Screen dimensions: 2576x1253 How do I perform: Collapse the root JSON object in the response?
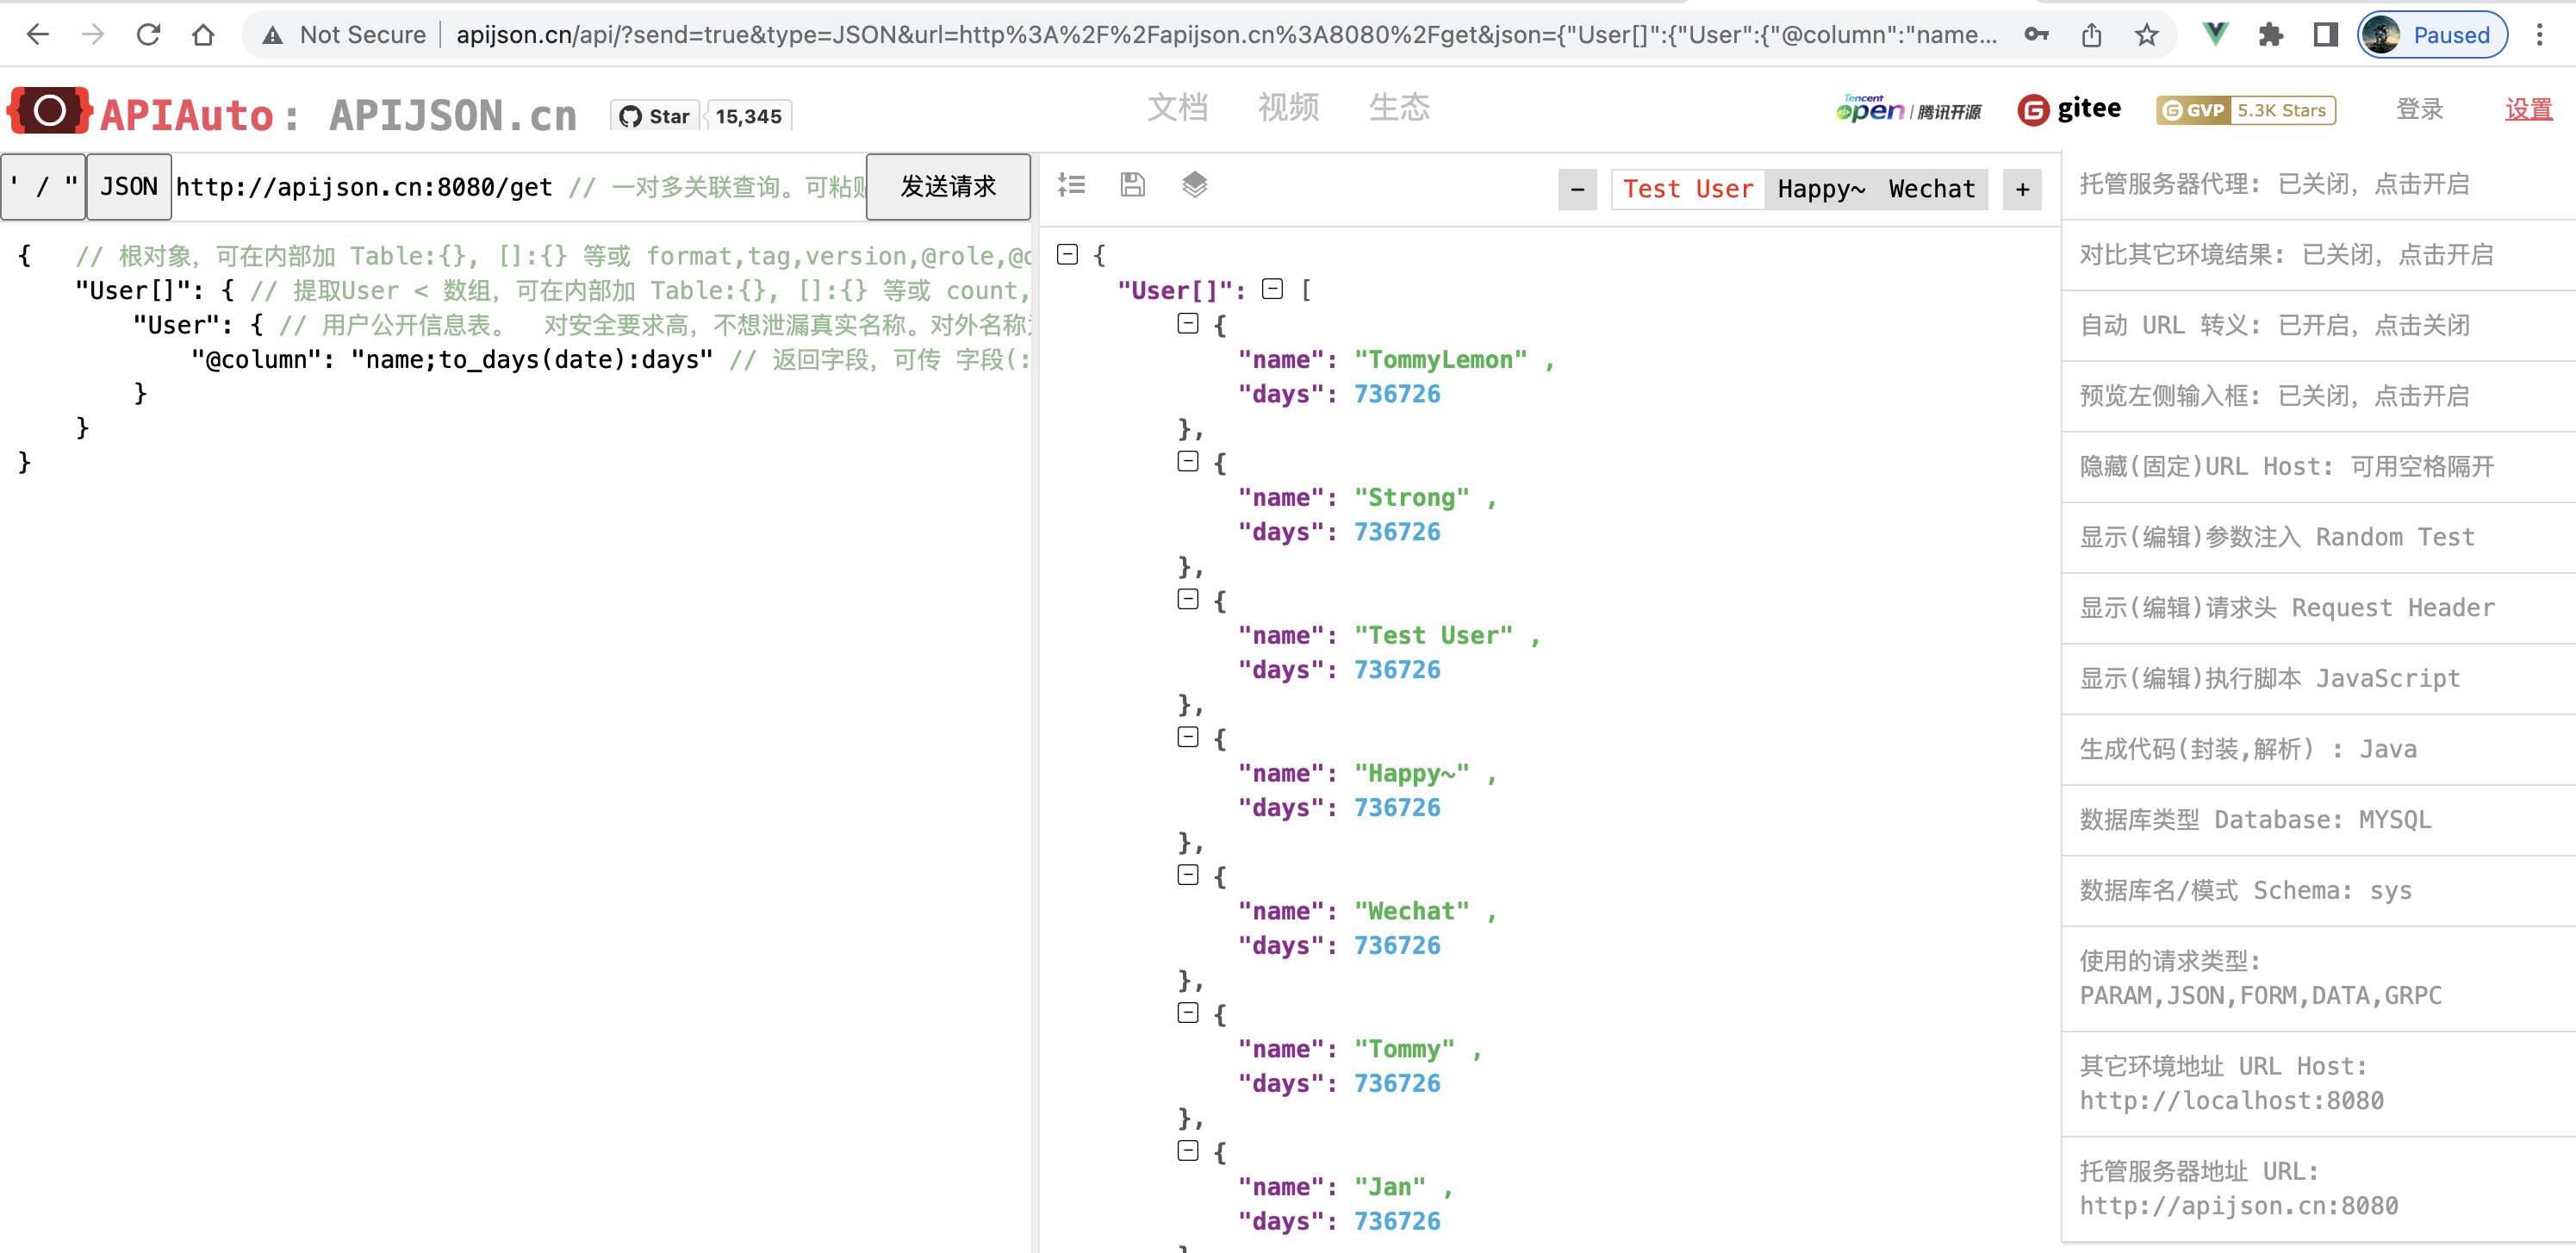pos(1068,254)
